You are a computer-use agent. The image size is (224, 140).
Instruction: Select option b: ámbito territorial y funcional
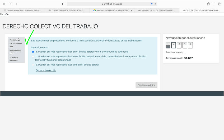(33, 57)
